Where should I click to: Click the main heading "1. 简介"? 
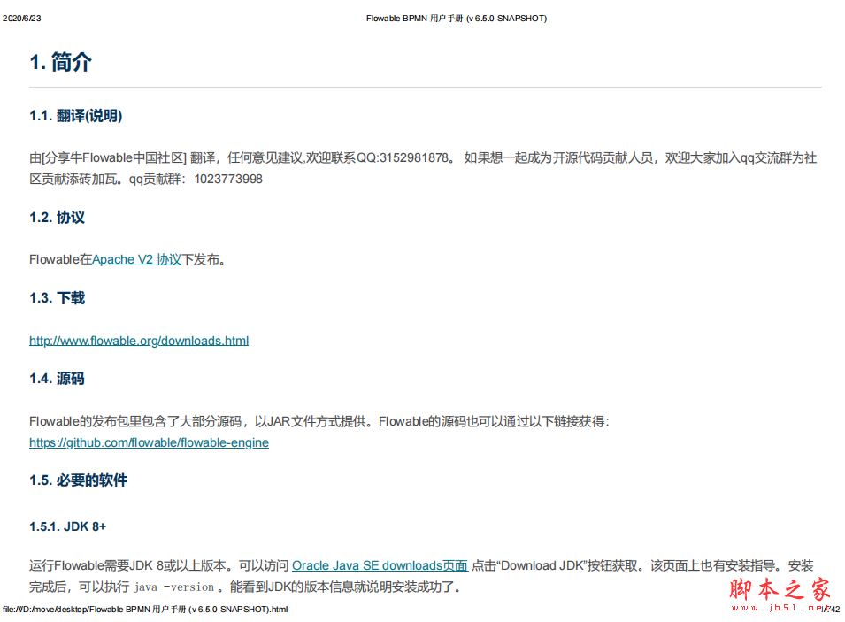point(60,63)
